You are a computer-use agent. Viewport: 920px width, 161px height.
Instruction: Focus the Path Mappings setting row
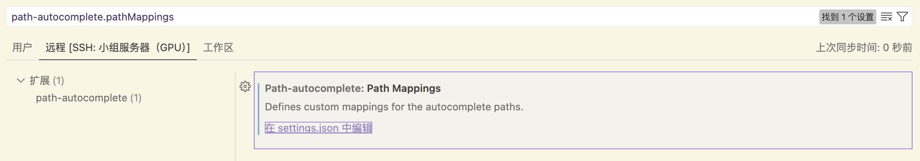click(583, 110)
